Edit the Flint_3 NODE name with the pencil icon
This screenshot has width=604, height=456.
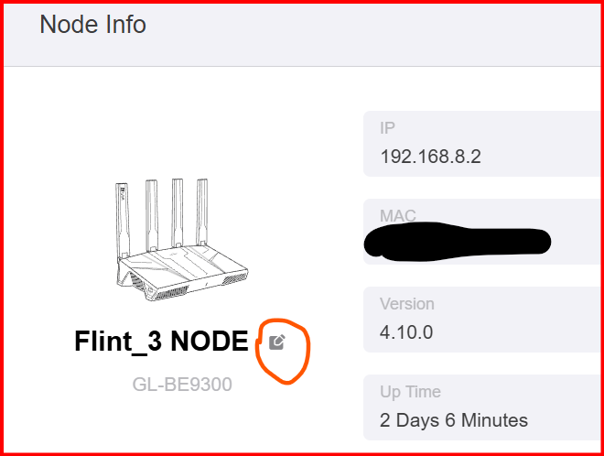pyautogui.click(x=277, y=342)
